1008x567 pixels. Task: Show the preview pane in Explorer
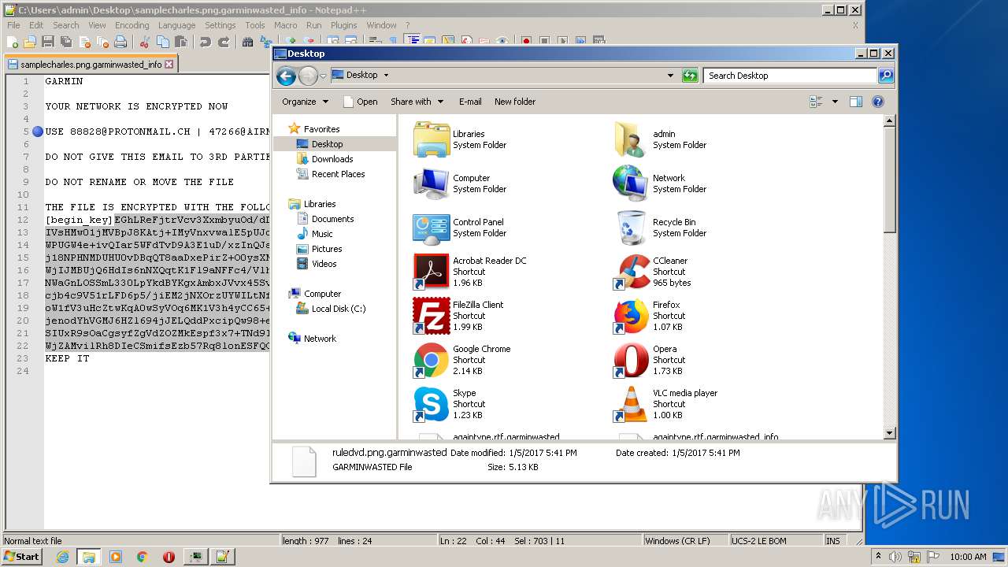(x=856, y=102)
